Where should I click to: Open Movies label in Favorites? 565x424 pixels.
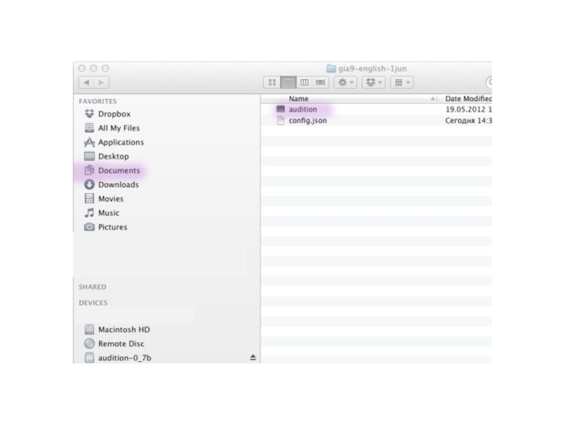pos(111,199)
